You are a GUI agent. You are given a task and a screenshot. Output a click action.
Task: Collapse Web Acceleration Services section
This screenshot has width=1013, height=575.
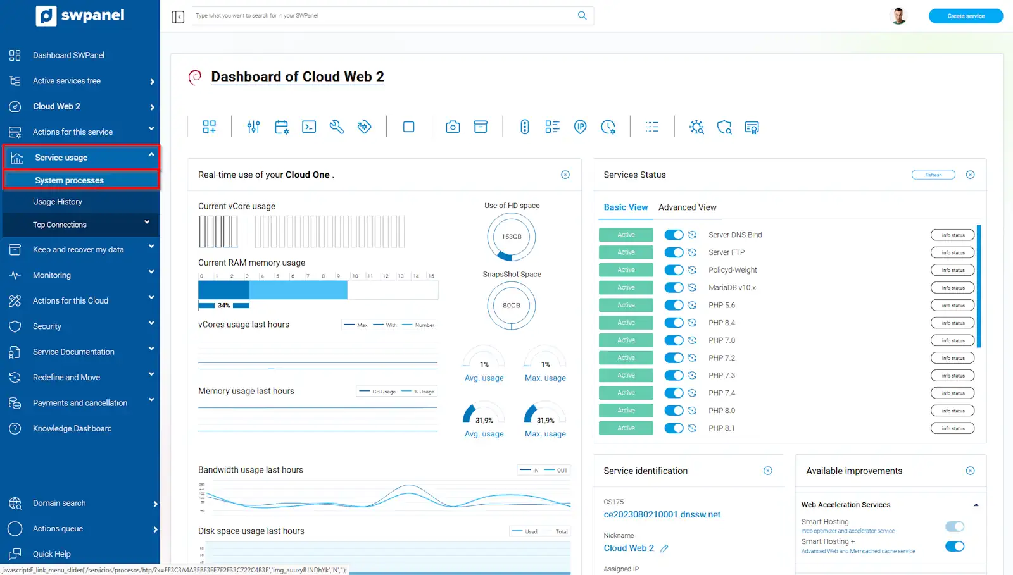(976, 505)
